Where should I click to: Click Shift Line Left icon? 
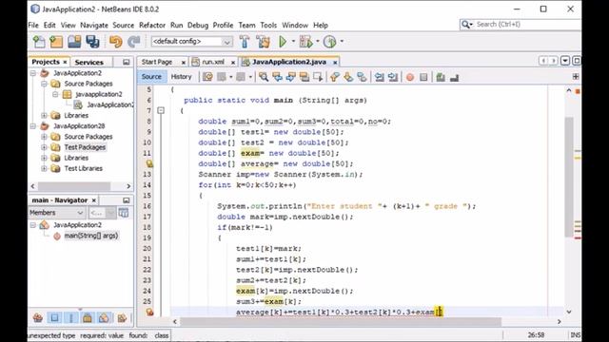379,77
